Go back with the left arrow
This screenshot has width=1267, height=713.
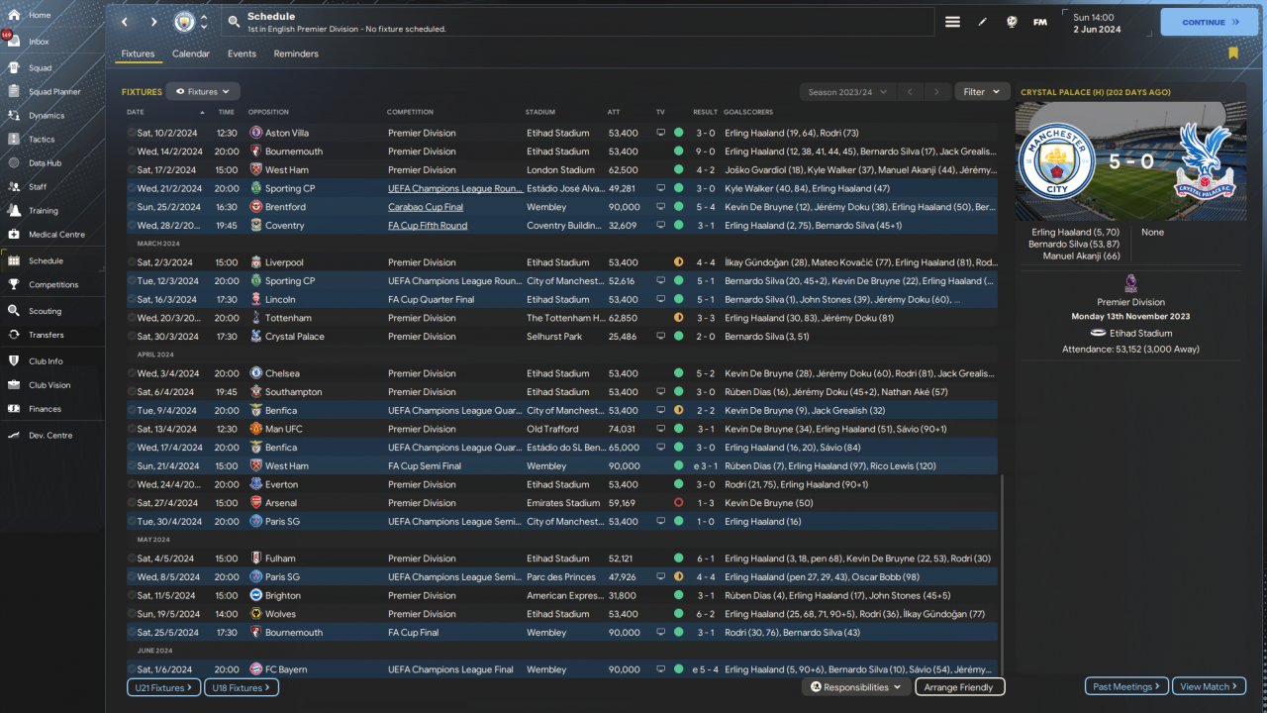(124, 22)
